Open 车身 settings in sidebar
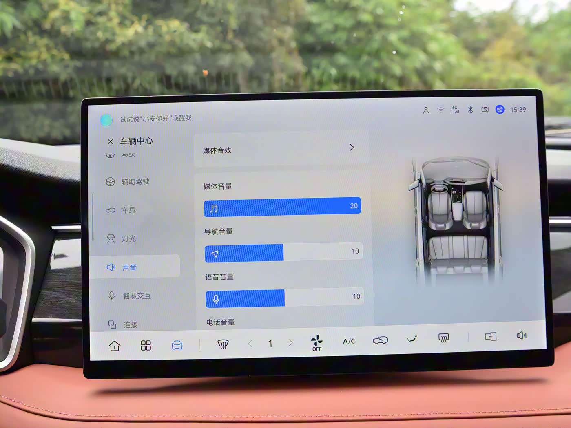Viewport: 571px width, 428px height. pos(128,210)
